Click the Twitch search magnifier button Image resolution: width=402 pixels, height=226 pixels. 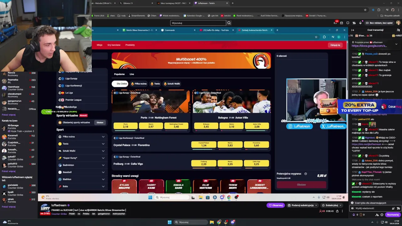(x=229, y=23)
